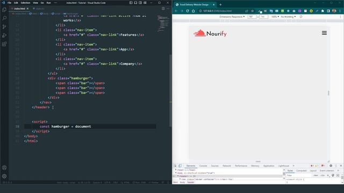This screenshot has height=193, width=344.
Task: Click the body breadcrumb in the editor
Action: tap(45, 13)
